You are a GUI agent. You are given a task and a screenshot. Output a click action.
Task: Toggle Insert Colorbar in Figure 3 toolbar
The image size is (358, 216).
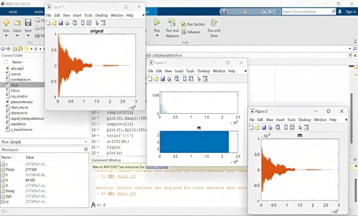286,127
